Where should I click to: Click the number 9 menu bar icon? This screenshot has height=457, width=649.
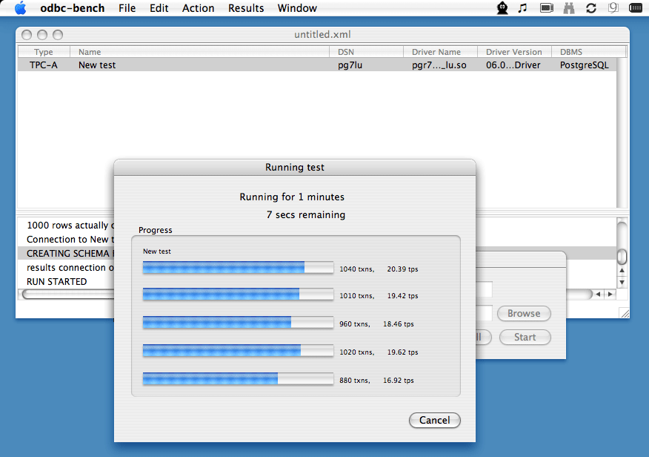613,8
